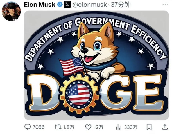Viewport: 172px width, 134px height.
Task: Open Elon Musk's profile avatar
Action: pos(11,11)
